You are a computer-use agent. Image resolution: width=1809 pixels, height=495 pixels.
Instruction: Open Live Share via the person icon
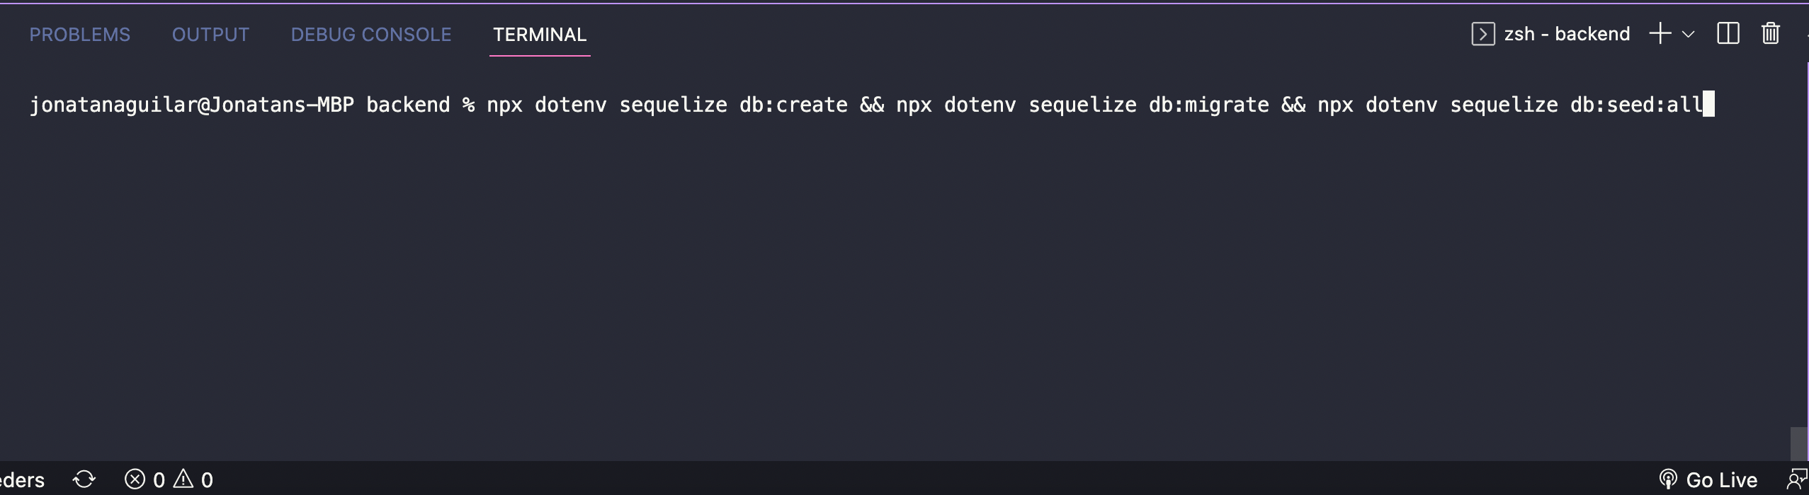tap(1798, 479)
